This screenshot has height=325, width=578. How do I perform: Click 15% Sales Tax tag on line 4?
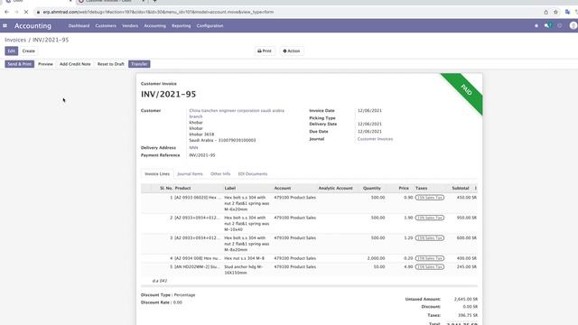pos(430,258)
